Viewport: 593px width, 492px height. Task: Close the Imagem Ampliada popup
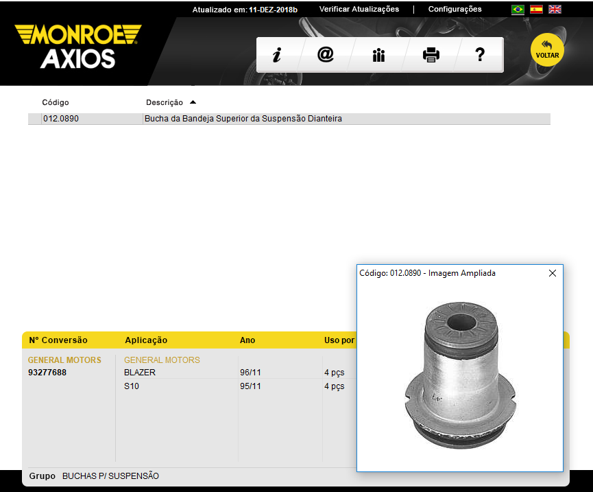click(x=553, y=273)
